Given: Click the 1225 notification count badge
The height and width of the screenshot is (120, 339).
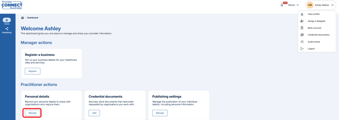Looking at the screenshot, I should (285, 3).
